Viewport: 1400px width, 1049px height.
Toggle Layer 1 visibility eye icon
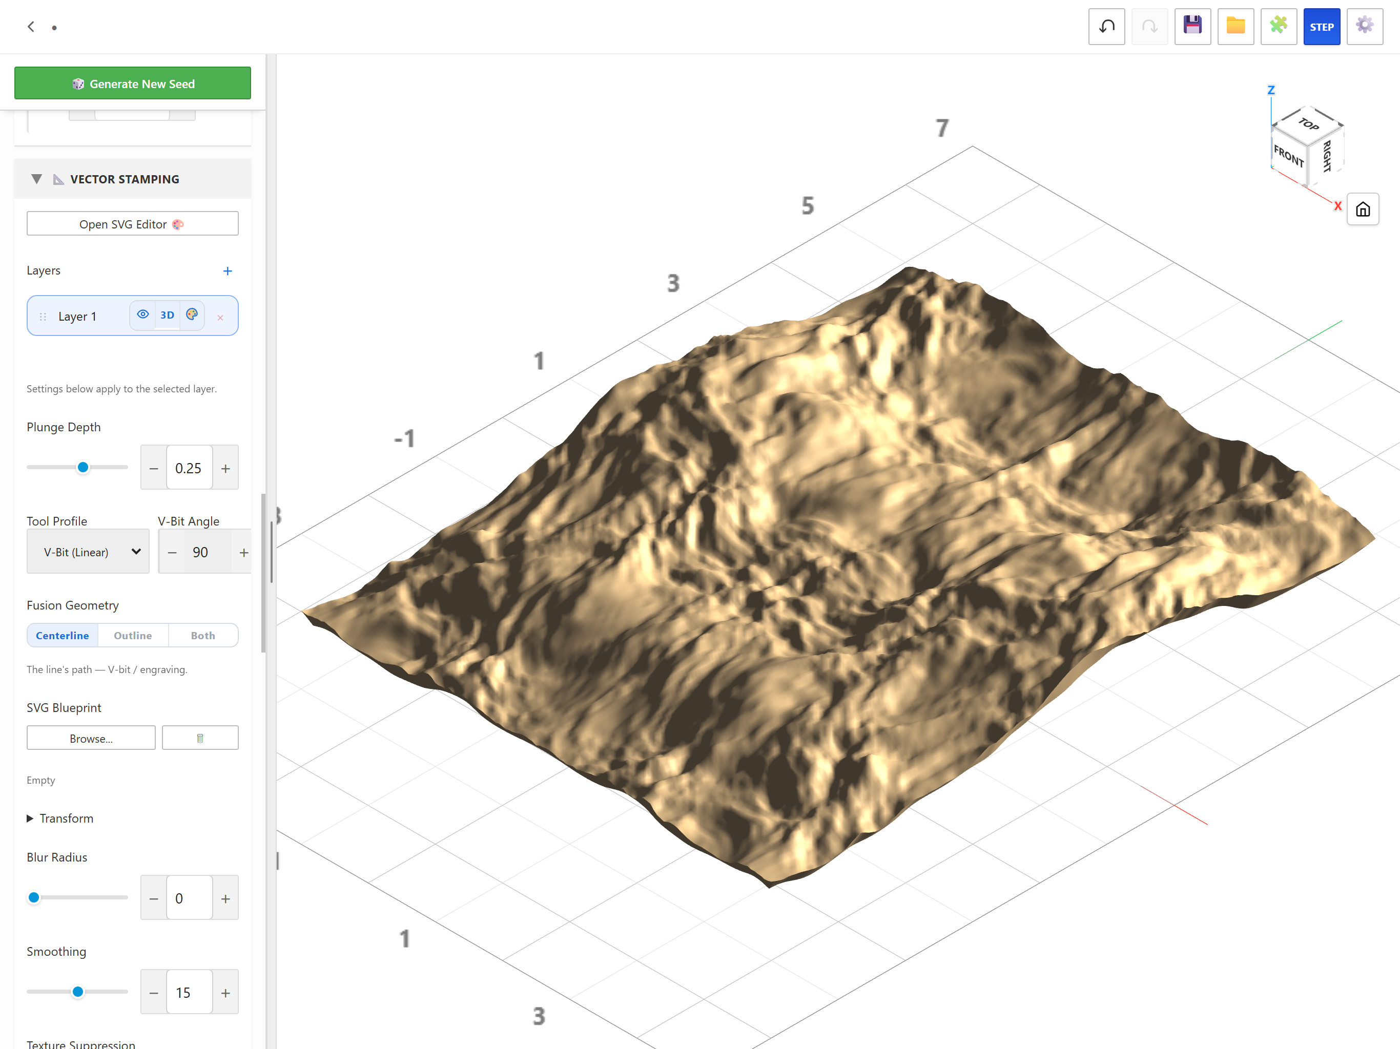click(143, 314)
